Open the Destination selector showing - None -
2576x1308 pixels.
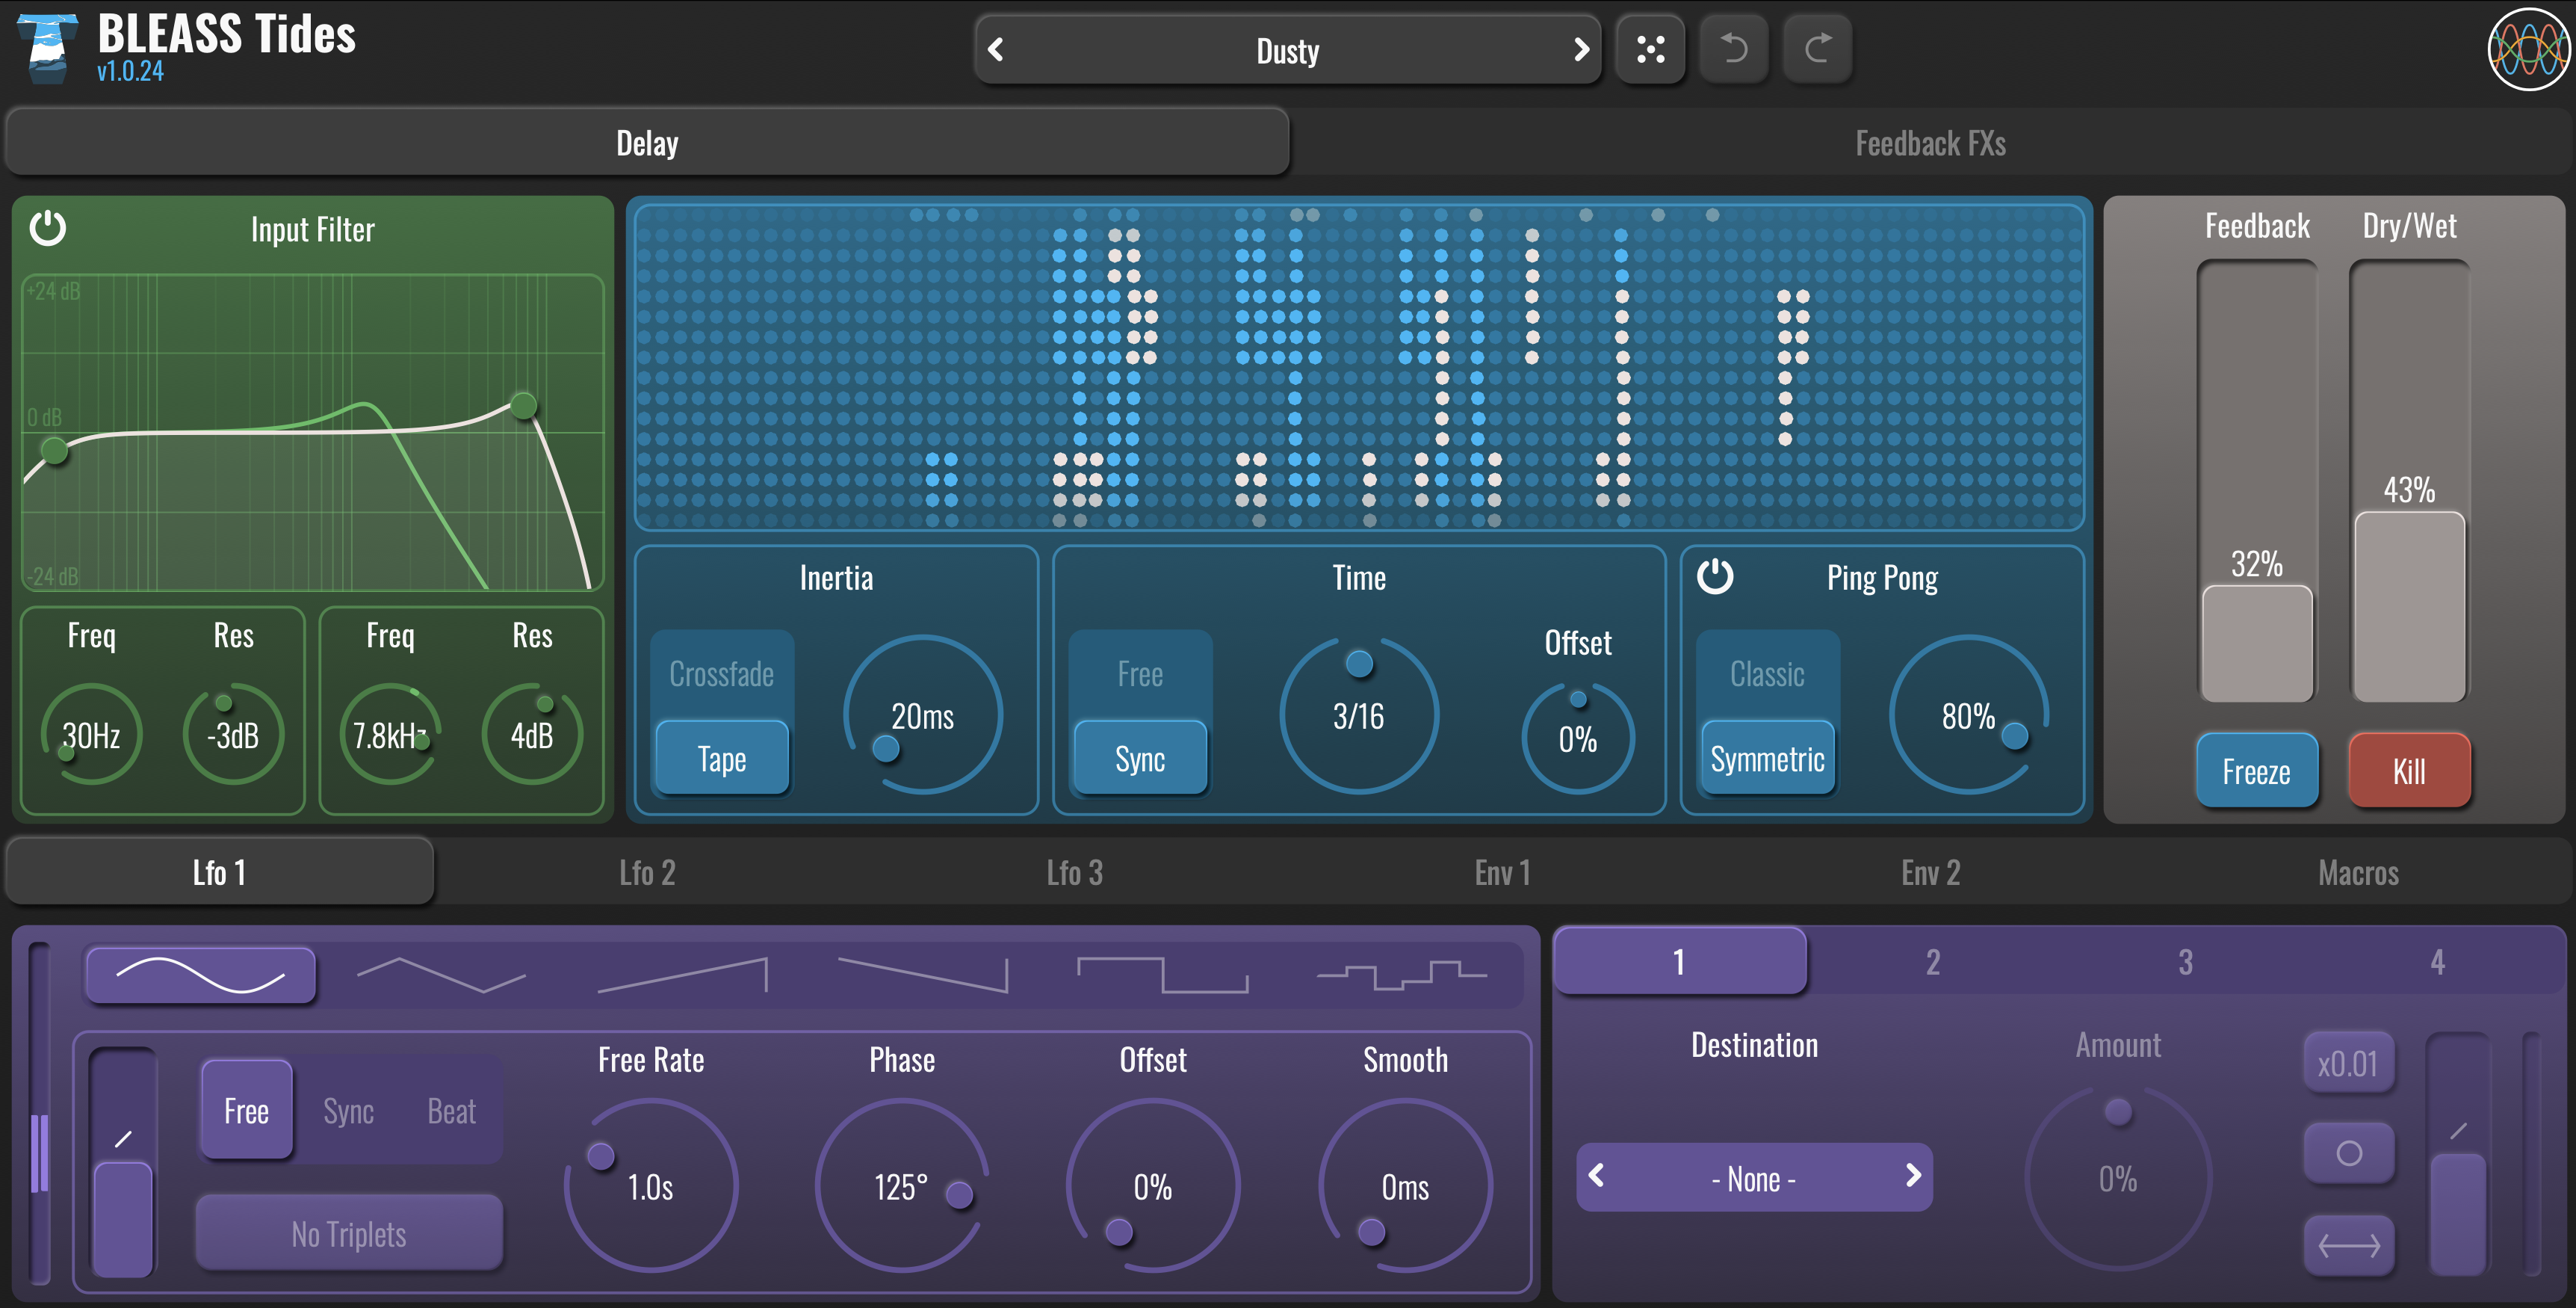point(1754,1178)
